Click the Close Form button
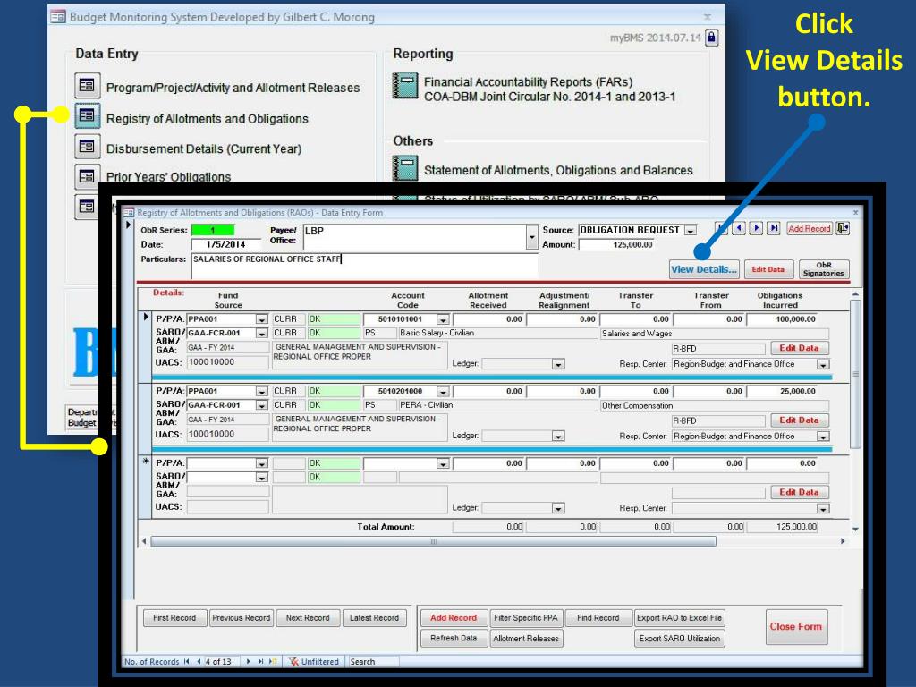The width and height of the screenshot is (916, 687). coord(795,626)
